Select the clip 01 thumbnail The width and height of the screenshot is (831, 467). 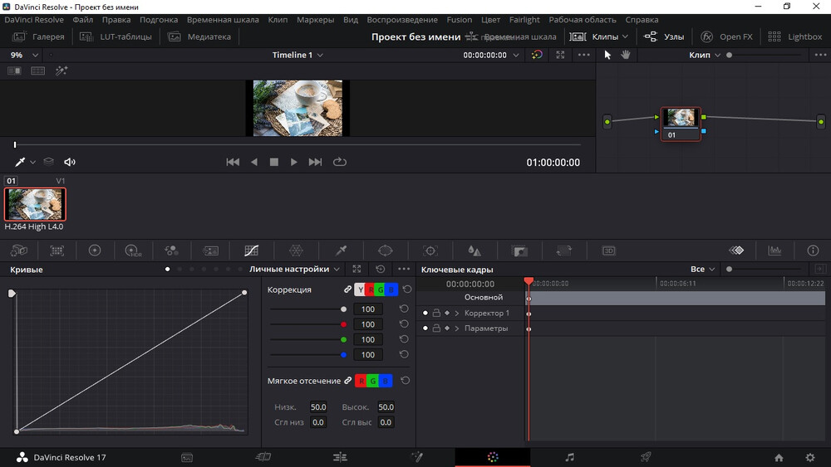click(x=35, y=204)
